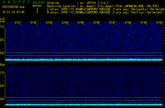This screenshot has width=165, height=108.
Task: Click the Lch 0.9 kHz axis label
Action: coord(2,40)
